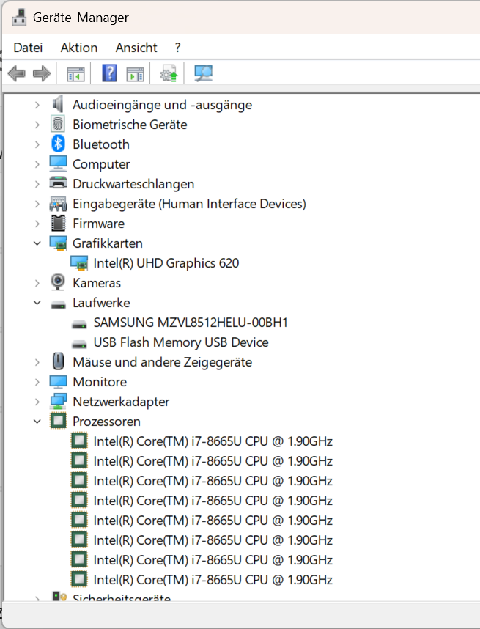Select the Bluetooth label
480x629 pixels.
click(101, 144)
